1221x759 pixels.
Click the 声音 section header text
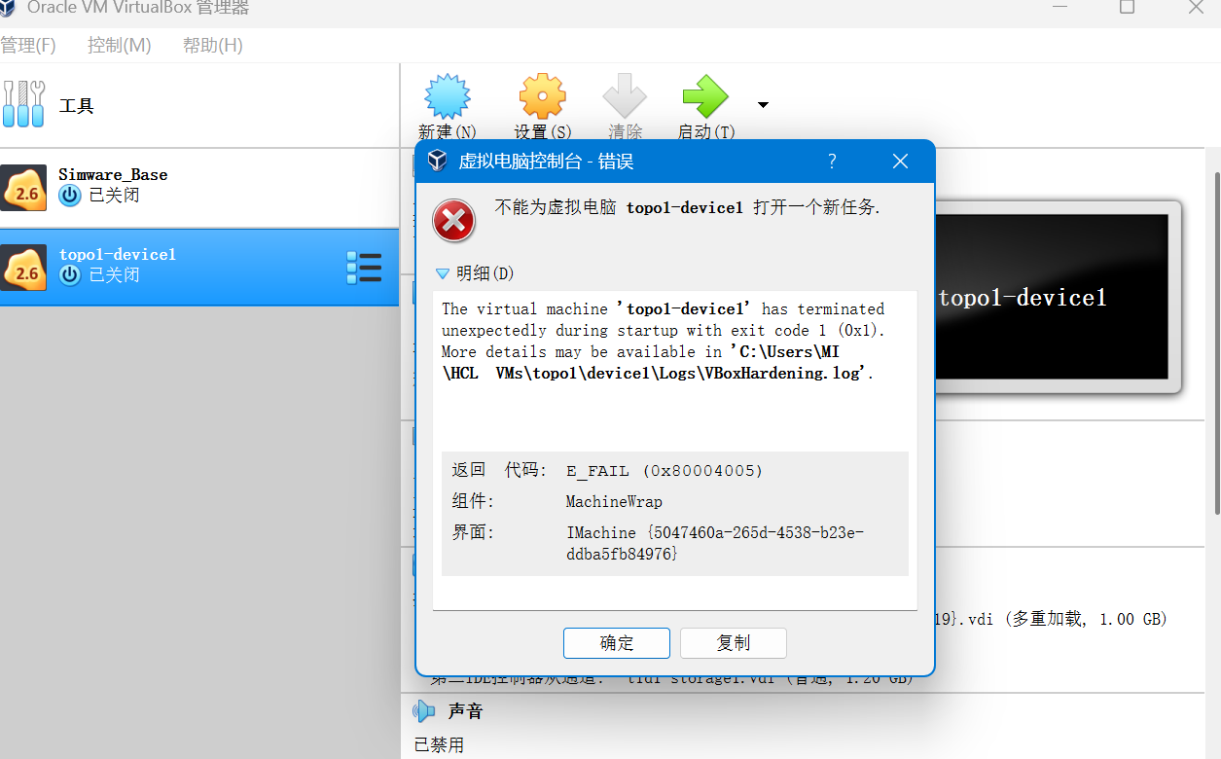click(465, 711)
